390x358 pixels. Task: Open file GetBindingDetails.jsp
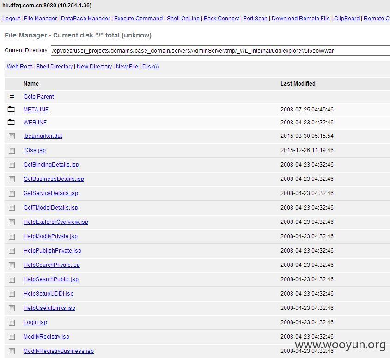[x=51, y=165]
